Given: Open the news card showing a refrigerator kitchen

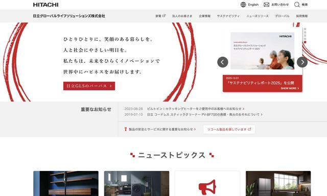Looking at the screenshot, I should pos(278,184).
